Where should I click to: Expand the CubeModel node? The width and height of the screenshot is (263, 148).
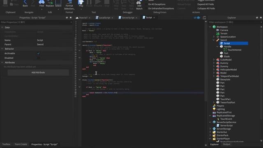tap(214, 60)
